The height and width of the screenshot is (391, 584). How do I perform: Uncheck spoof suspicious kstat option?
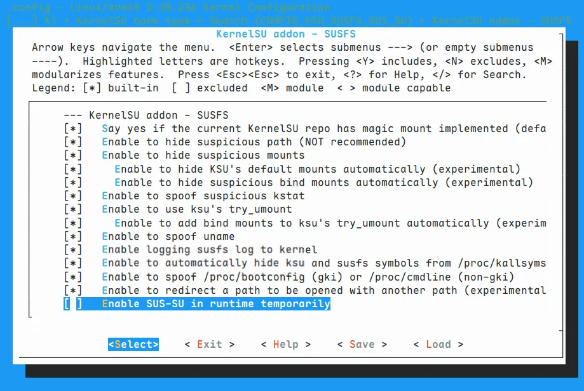(x=73, y=195)
